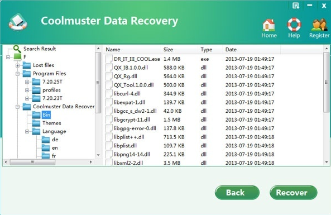Select file name QX_Tool.1.0.0.dll
331x215 pixels.
(x=133, y=85)
